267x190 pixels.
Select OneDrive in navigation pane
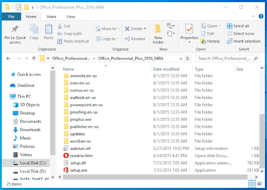[22, 85]
